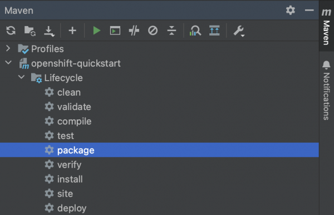Select the site lifecycle phase

(x=65, y=193)
